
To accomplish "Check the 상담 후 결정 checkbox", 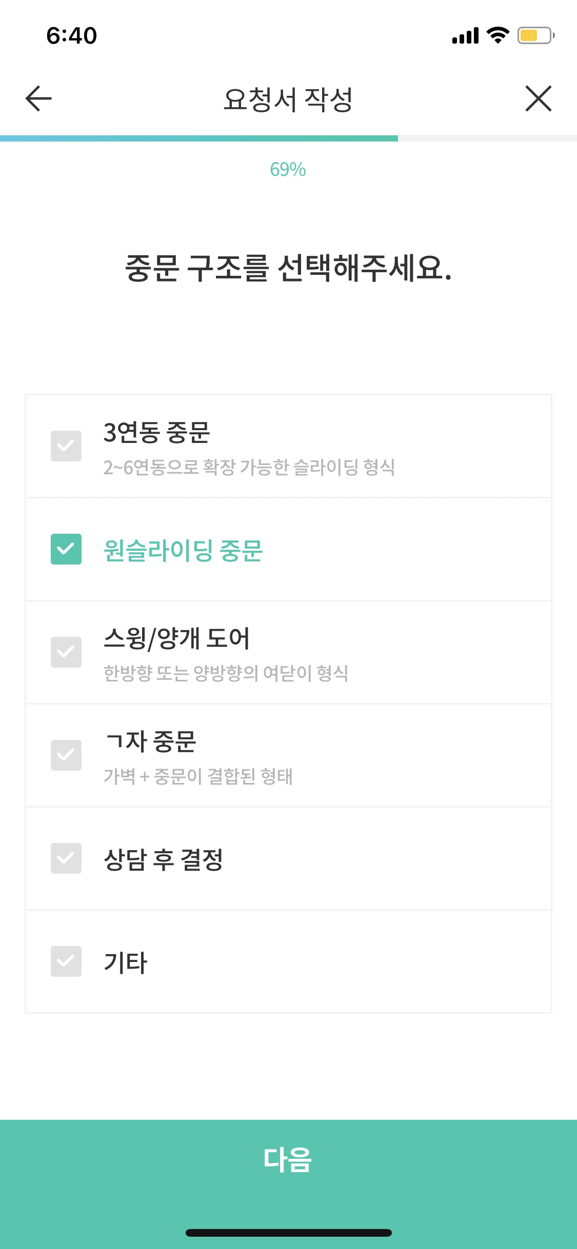I will pos(66,858).
